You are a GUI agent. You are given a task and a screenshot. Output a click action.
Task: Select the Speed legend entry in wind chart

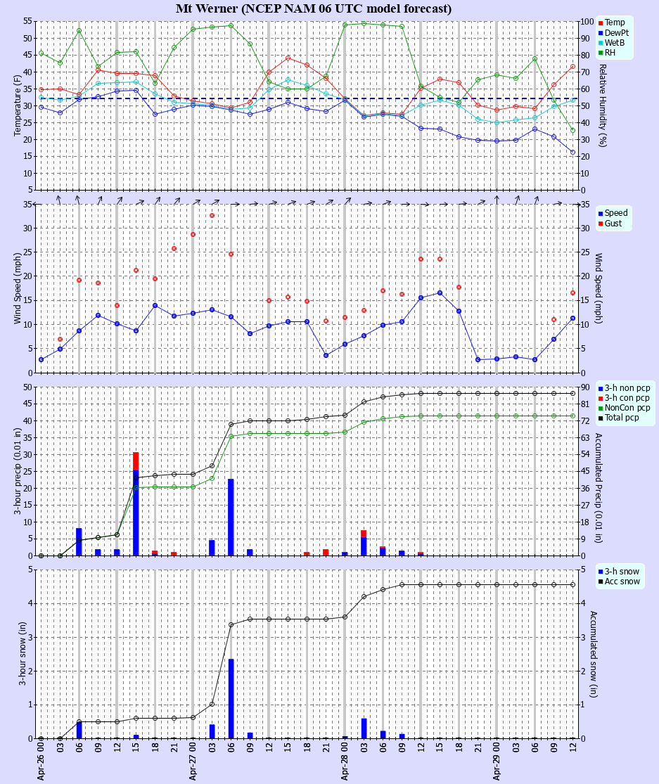point(615,213)
